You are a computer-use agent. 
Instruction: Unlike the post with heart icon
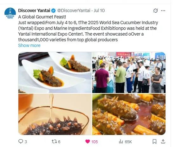pos(87,142)
